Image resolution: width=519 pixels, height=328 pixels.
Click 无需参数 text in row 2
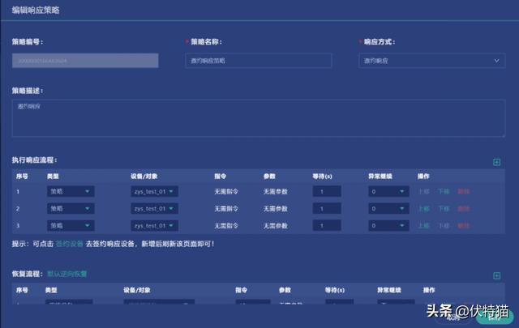[x=276, y=209]
